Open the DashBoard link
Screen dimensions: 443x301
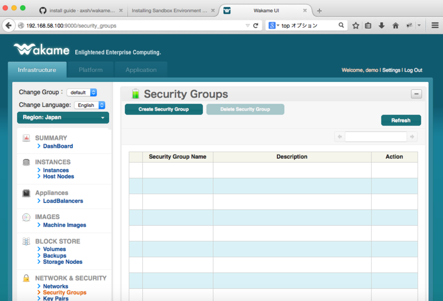pyautogui.click(x=58, y=146)
